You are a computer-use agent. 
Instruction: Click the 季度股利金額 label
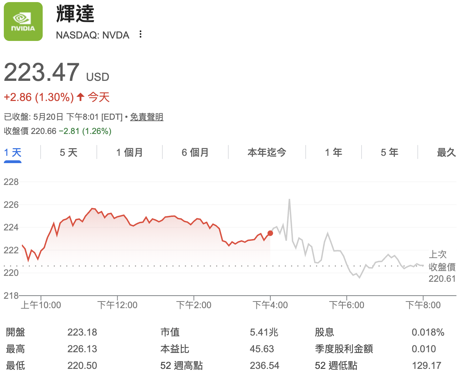[344, 349]
